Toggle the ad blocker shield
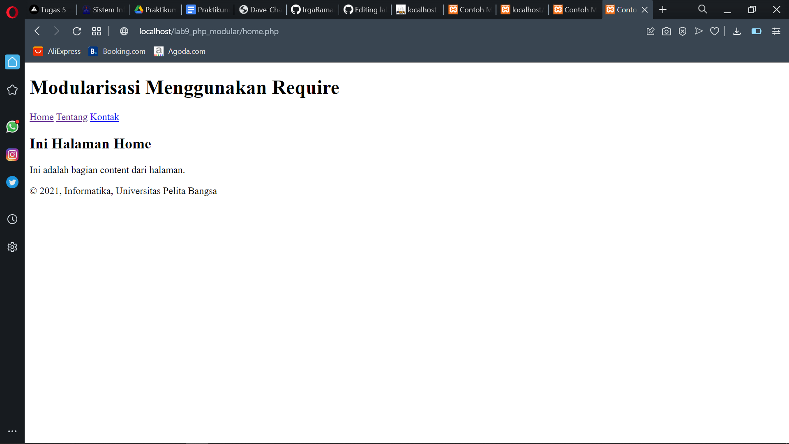Screen dimensions: 789x444 683,31
